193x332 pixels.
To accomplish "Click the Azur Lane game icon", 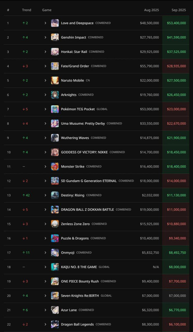I will tap(55, 310).
